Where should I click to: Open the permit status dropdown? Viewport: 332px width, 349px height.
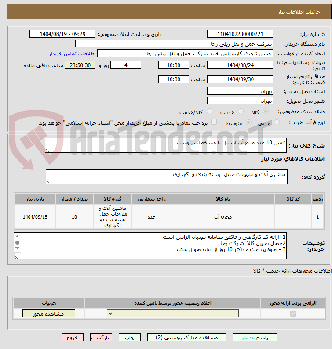173,313
